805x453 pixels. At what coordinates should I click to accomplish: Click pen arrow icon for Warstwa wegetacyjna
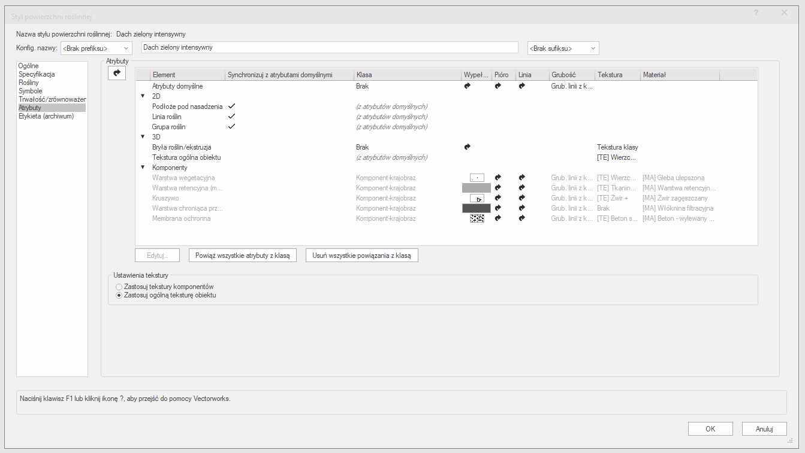pos(498,178)
